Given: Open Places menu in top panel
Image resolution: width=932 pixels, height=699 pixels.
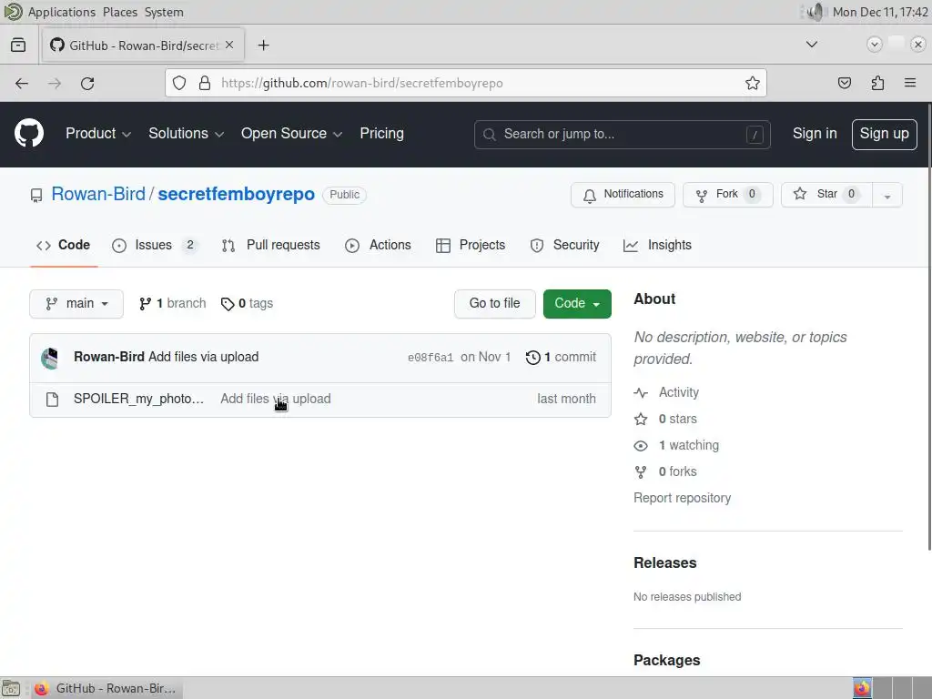Looking at the screenshot, I should coord(120,12).
